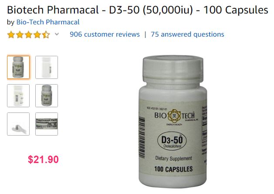Open the 75 answered questions link
This screenshot has width=274, height=194.
tap(187, 34)
